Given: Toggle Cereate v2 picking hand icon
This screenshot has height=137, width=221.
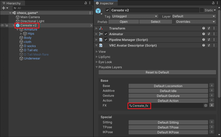Looking at the screenshot, I should pyautogui.click(x=6, y=25).
